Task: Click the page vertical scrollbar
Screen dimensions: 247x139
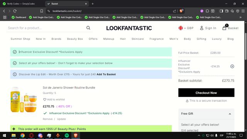Action: tap(245, 46)
